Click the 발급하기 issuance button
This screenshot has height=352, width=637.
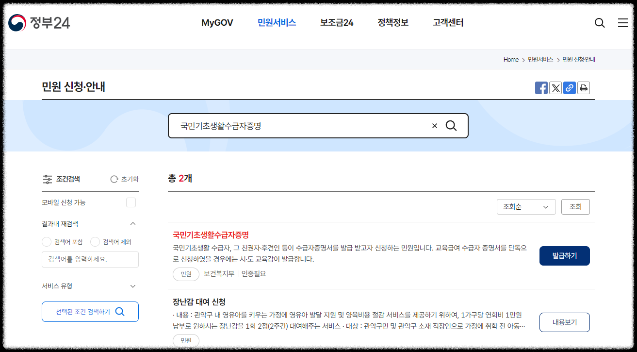tap(564, 255)
